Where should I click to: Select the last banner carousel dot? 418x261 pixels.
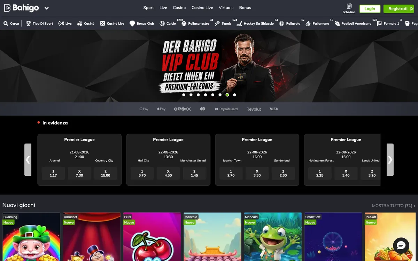pos(234,95)
